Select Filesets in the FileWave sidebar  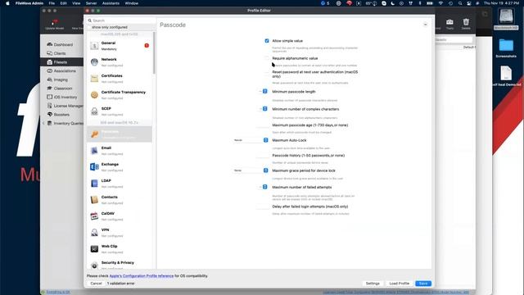click(62, 62)
